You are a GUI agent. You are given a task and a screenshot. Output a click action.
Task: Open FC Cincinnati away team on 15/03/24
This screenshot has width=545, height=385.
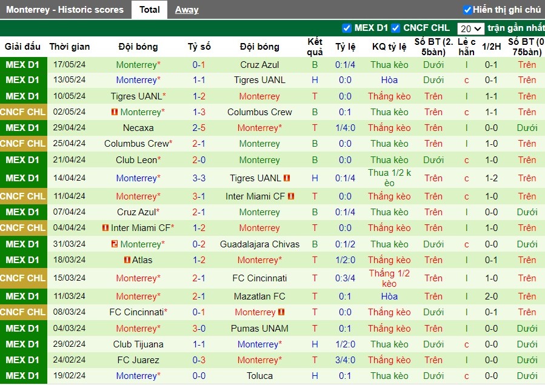point(259,278)
